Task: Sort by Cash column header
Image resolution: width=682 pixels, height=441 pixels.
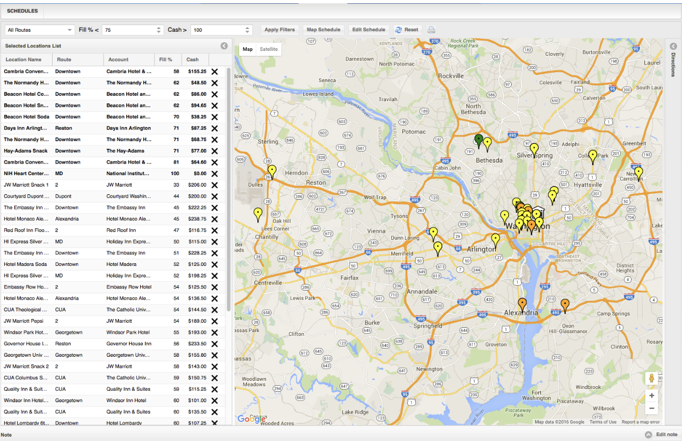Action: pyautogui.click(x=195, y=60)
